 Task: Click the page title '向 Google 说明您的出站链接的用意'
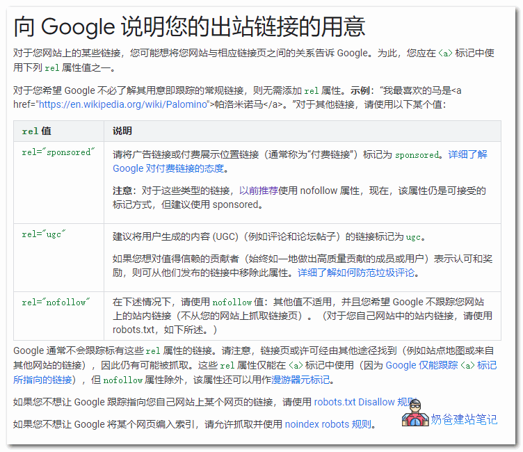pyautogui.click(x=189, y=26)
